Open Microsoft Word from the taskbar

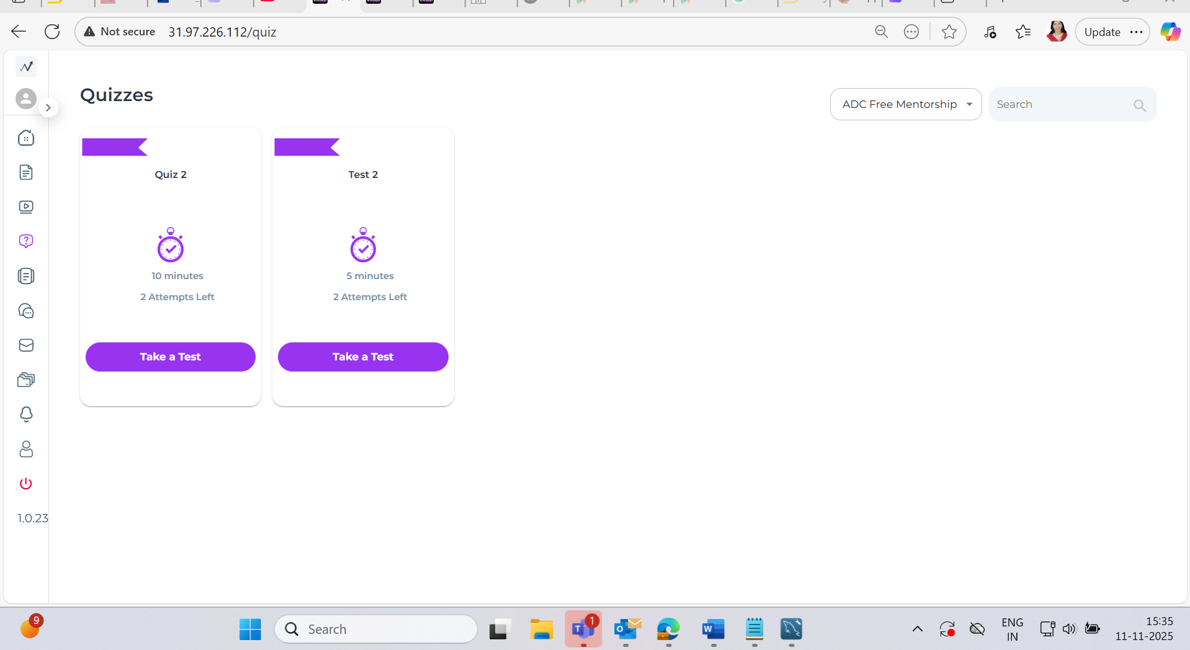pos(713,630)
